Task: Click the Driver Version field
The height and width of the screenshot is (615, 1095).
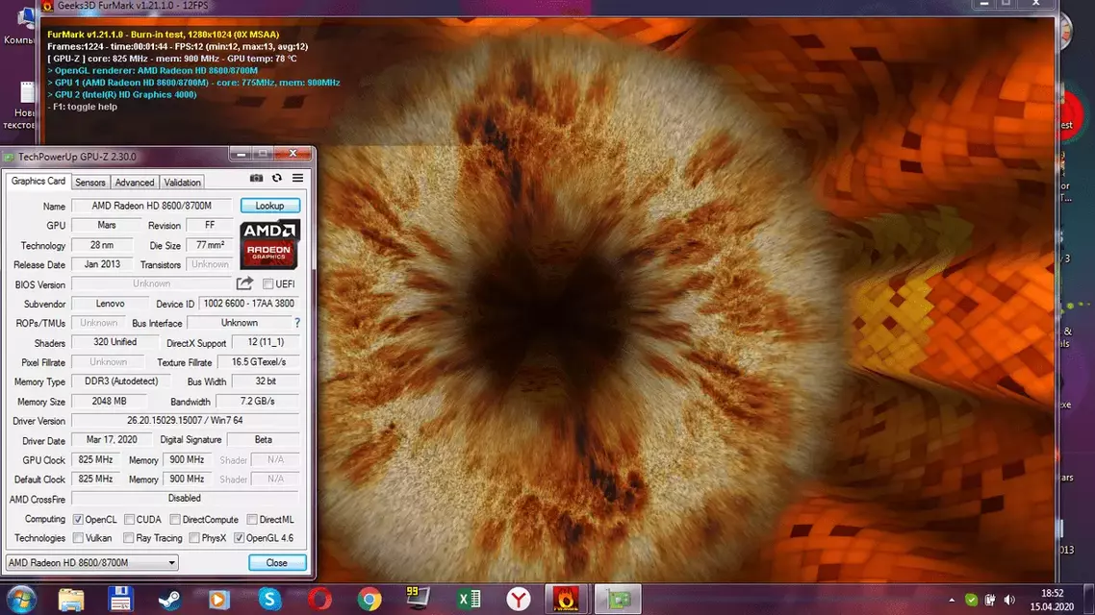Action: (185, 421)
